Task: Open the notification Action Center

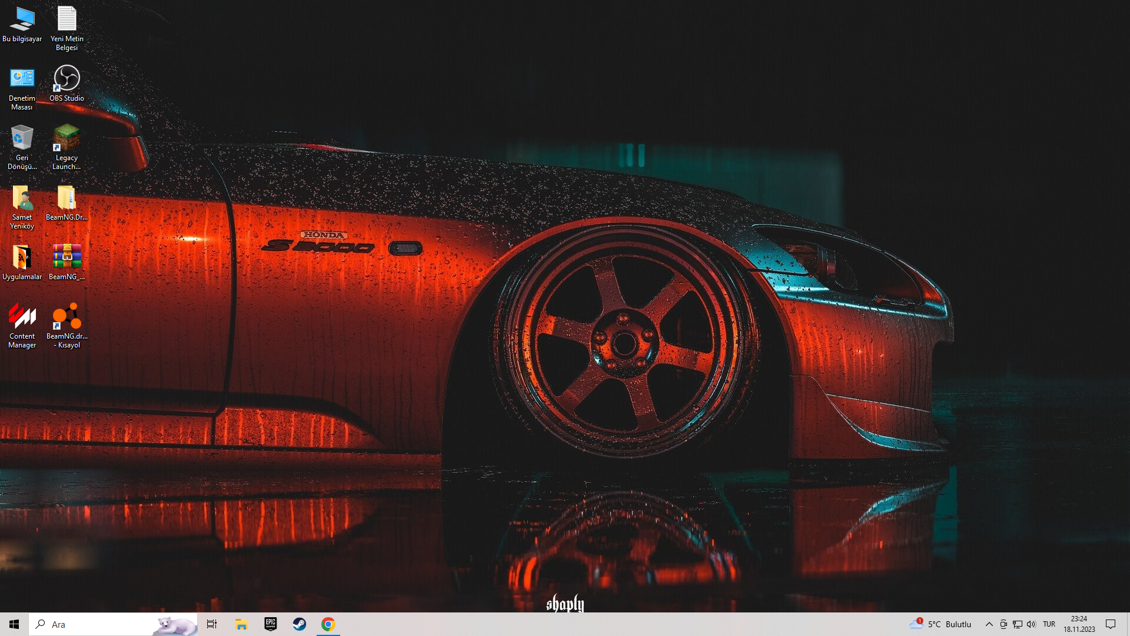Action: point(1111,624)
